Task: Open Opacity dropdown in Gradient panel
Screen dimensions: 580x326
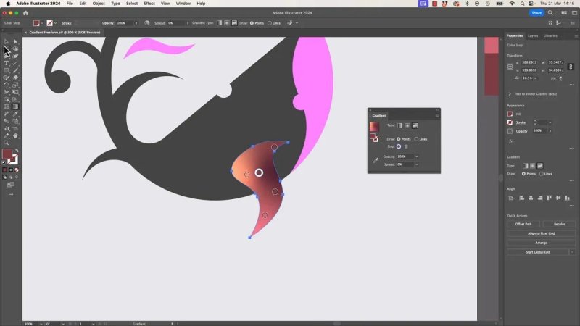Action: [416, 156]
